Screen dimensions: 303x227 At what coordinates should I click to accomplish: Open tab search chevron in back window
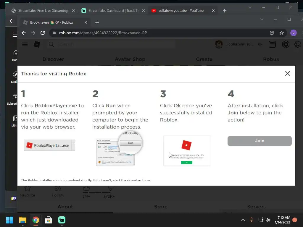click(x=250, y=7)
